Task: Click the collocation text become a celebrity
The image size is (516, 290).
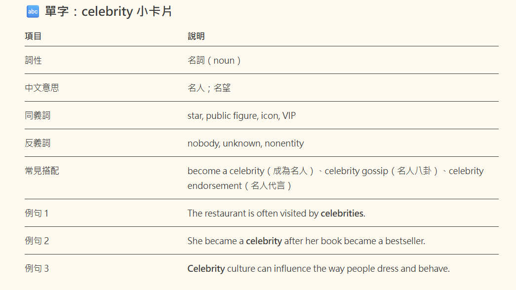Action: [226, 171]
